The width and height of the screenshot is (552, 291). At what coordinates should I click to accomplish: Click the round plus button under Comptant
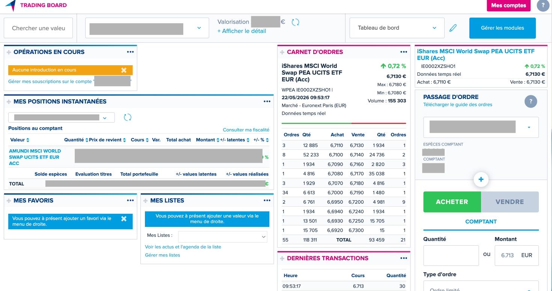click(x=481, y=179)
